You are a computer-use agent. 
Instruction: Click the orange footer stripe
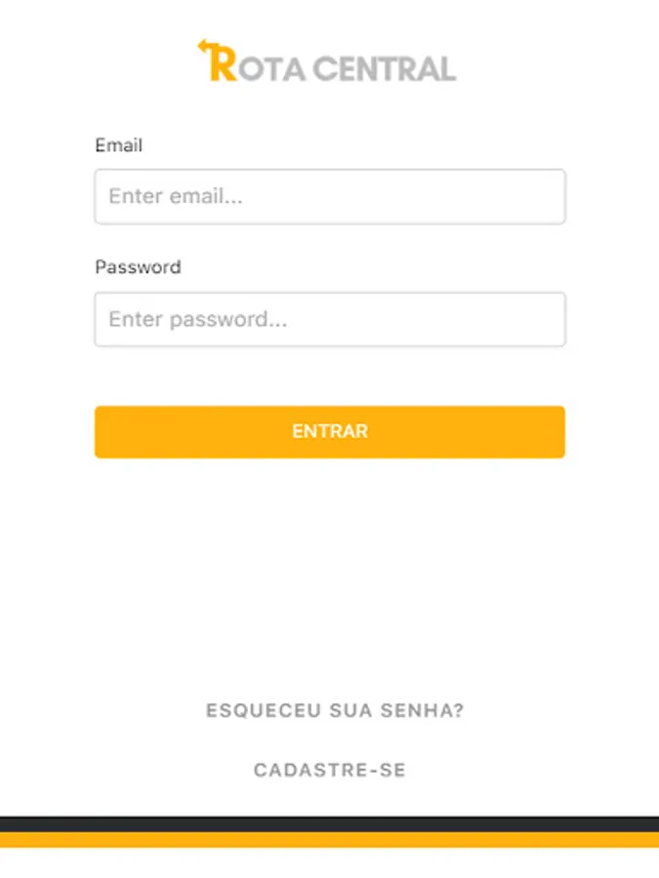(x=330, y=840)
